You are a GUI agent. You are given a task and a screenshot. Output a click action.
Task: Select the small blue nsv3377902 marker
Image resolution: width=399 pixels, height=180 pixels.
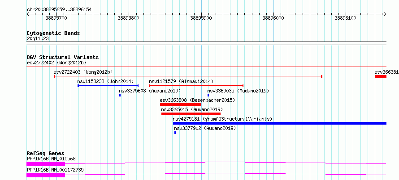(175, 133)
